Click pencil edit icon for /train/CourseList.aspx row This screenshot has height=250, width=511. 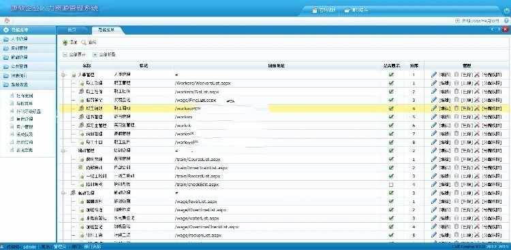pyautogui.click(x=433, y=159)
